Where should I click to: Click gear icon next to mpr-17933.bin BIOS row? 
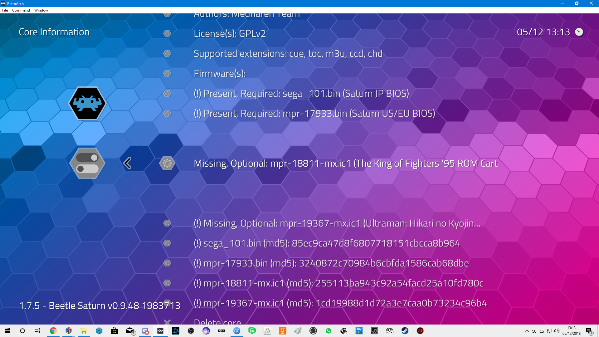click(x=167, y=113)
